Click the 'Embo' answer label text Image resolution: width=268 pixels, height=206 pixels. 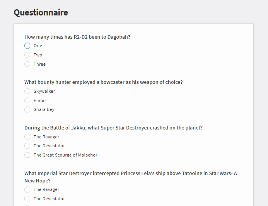40,100
